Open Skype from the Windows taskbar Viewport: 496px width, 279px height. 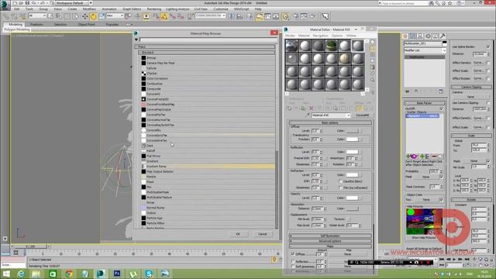[149, 274]
